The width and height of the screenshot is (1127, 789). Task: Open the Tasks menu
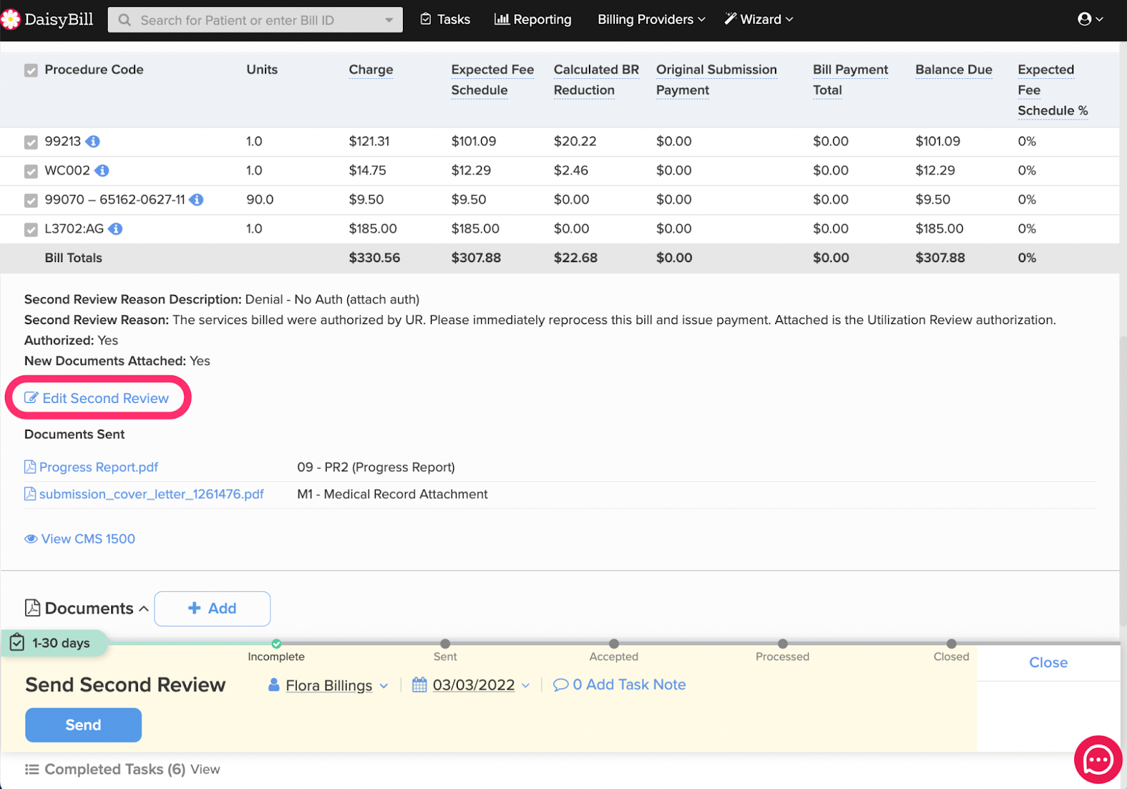pyautogui.click(x=445, y=20)
